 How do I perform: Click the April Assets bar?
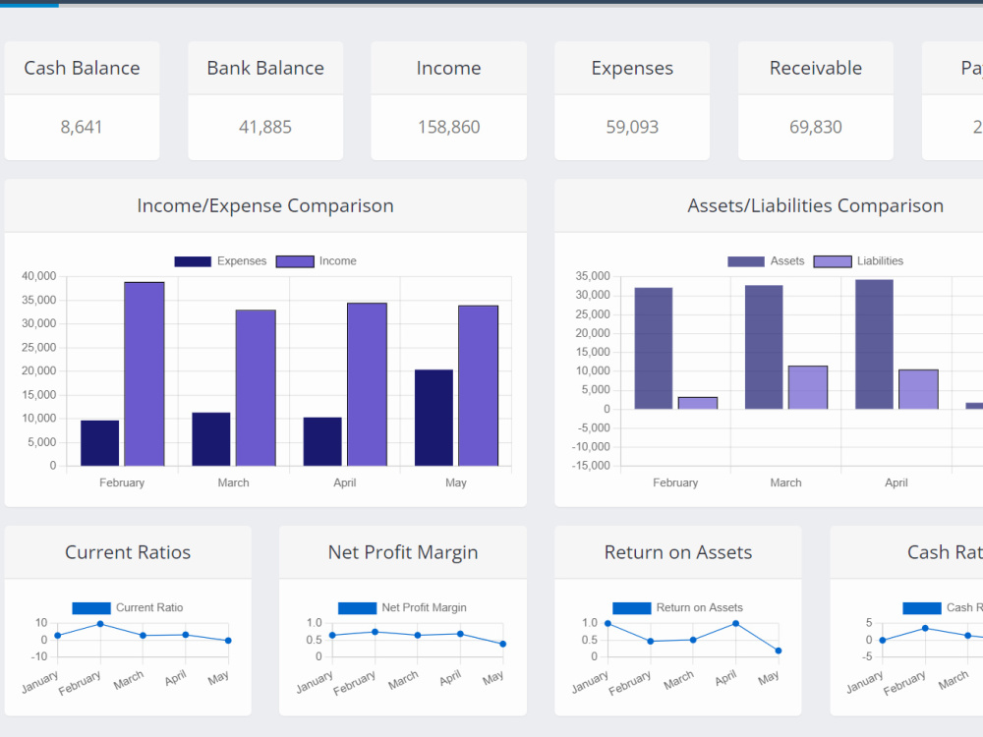874,345
